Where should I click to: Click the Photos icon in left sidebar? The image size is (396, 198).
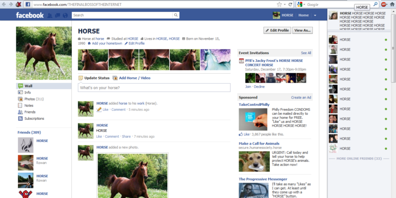[20, 99]
